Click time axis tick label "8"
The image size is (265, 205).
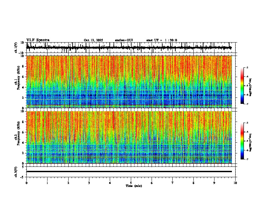coord(193,183)
